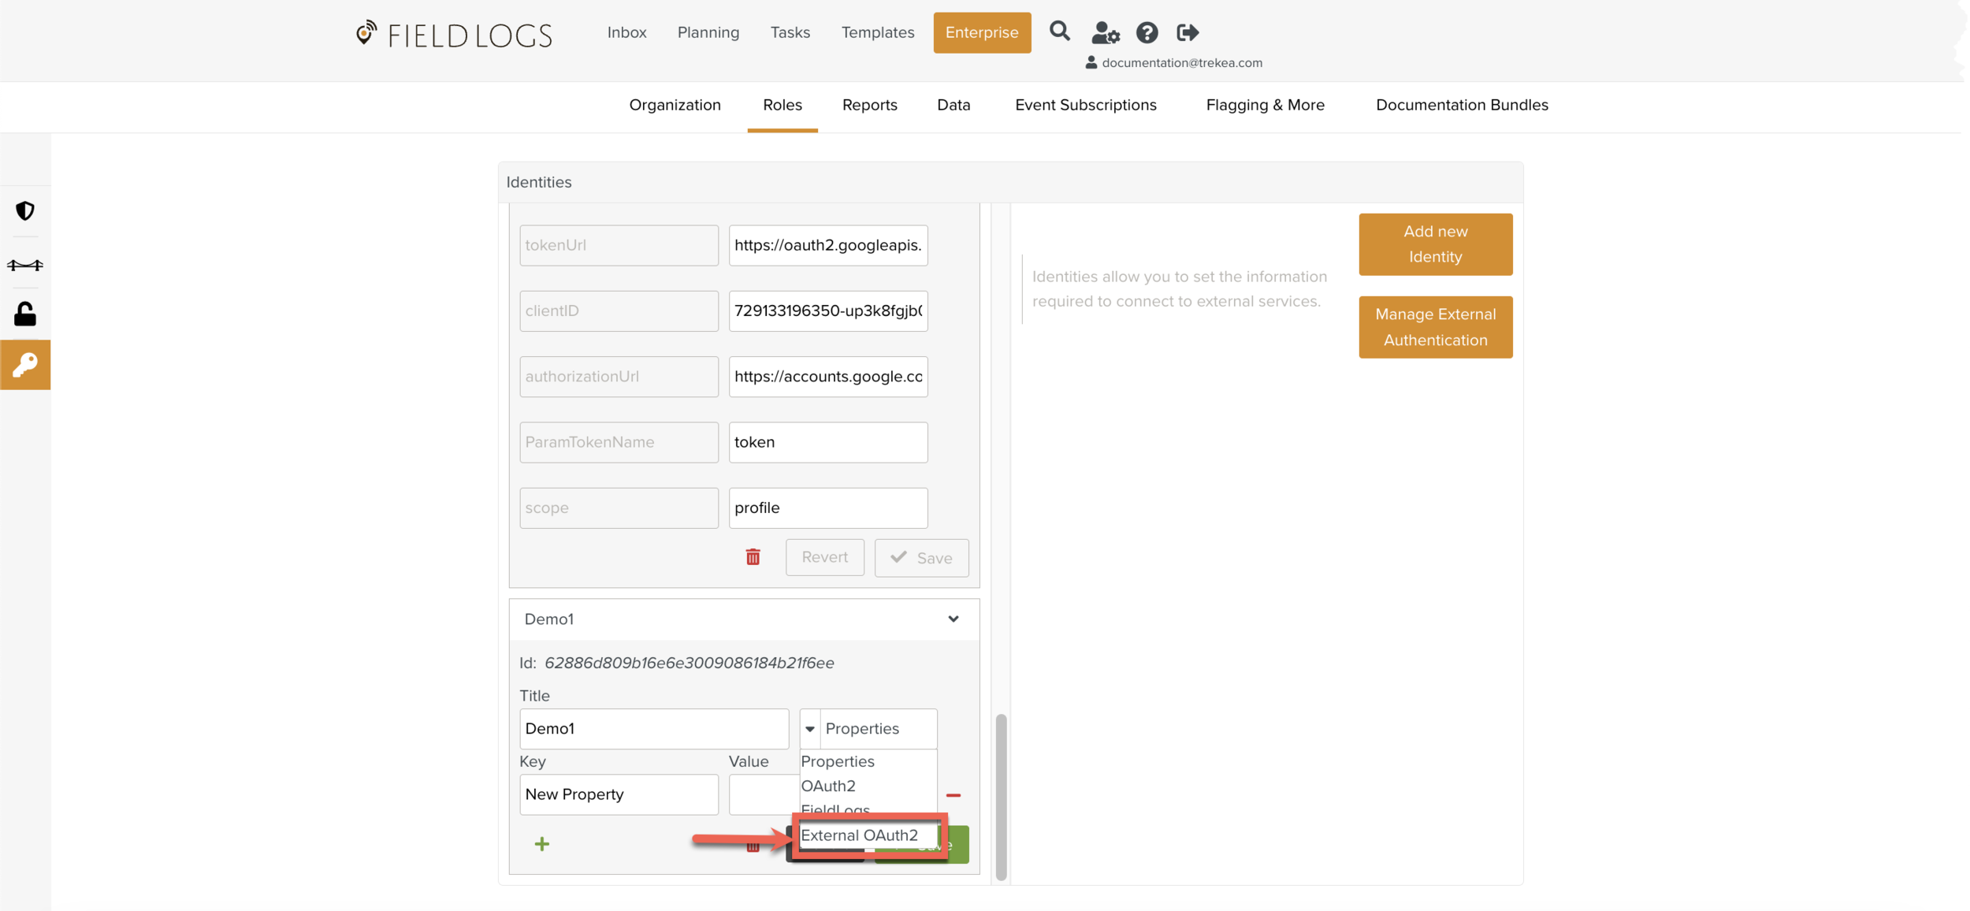Click the search magnifier icon
Viewport: 1970px width, 911px height.
1059,32
